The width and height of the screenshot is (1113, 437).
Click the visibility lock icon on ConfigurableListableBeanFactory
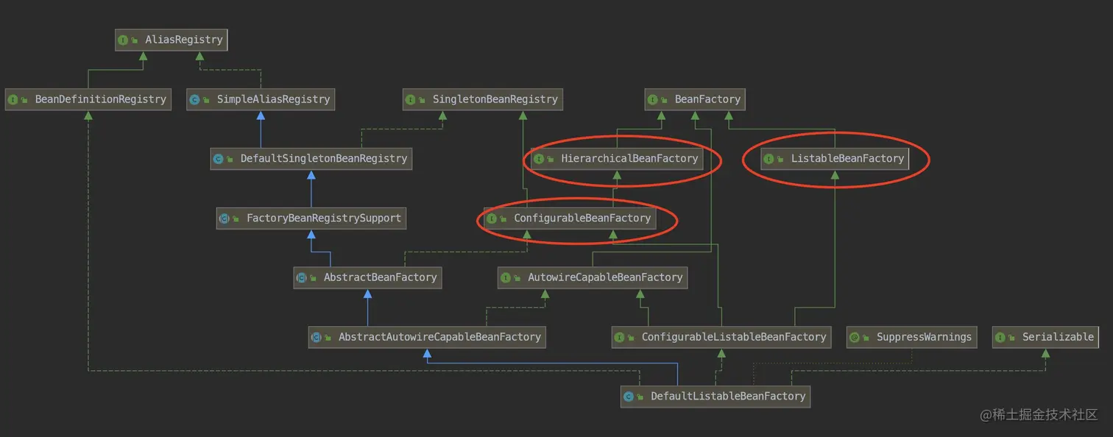pyautogui.click(x=632, y=338)
